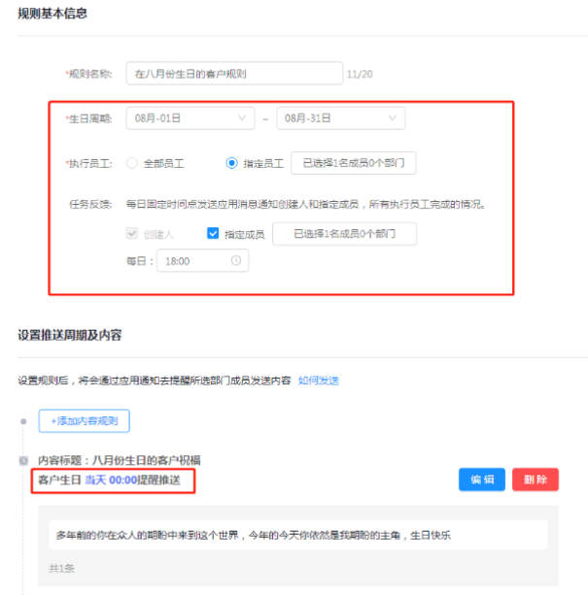Click the 规则基本信息 heading

pyautogui.click(x=52, y=14)
